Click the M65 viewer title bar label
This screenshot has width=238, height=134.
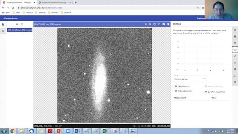(x=48, y=24)
